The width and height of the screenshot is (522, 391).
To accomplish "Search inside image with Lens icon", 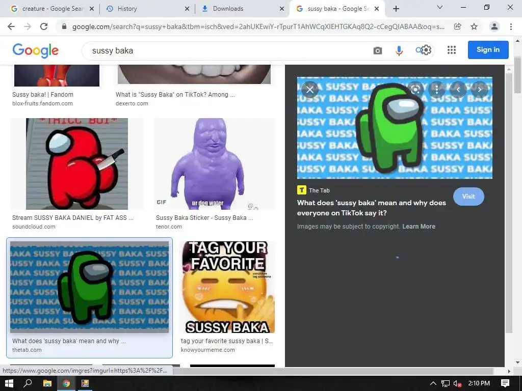I will (415, 90).
